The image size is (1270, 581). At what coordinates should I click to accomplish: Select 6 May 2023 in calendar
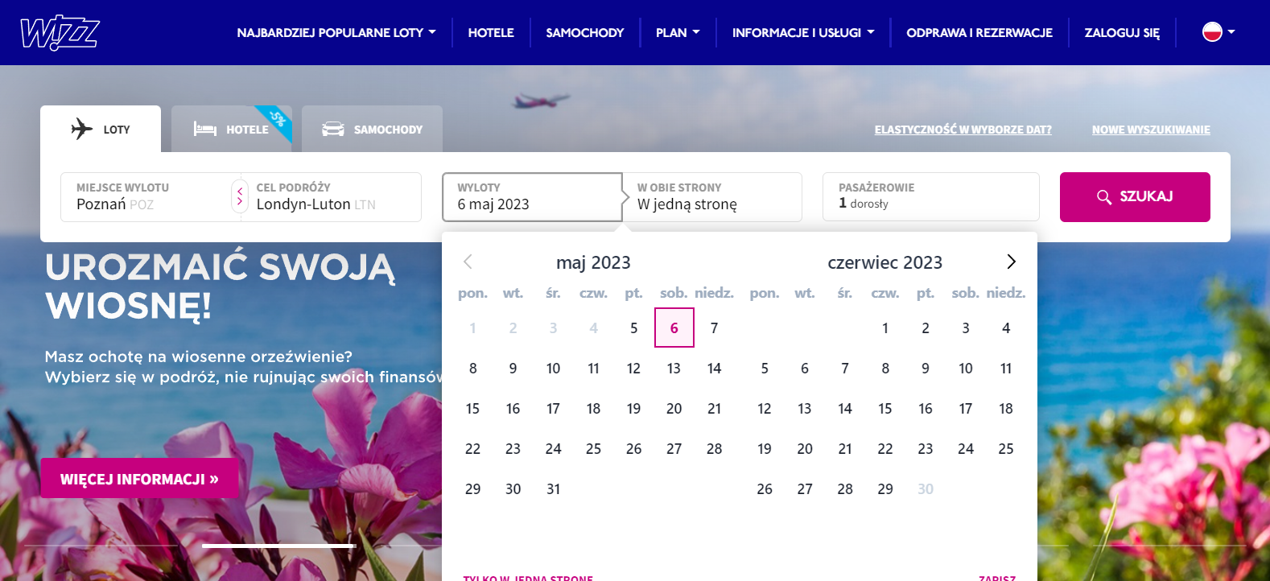click(x=674, y=328)
